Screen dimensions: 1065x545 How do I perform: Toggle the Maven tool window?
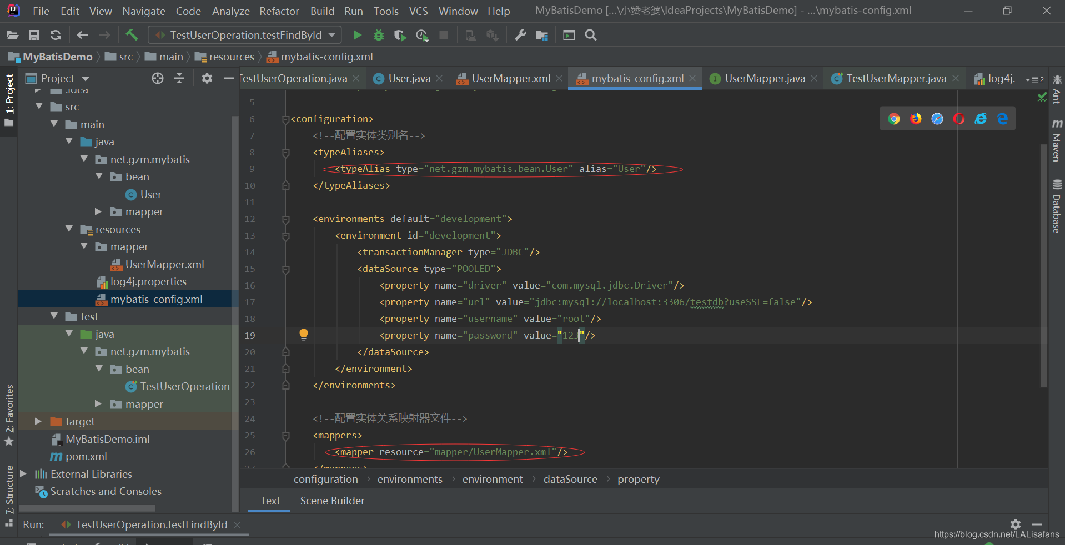(x=1057, y=140)
